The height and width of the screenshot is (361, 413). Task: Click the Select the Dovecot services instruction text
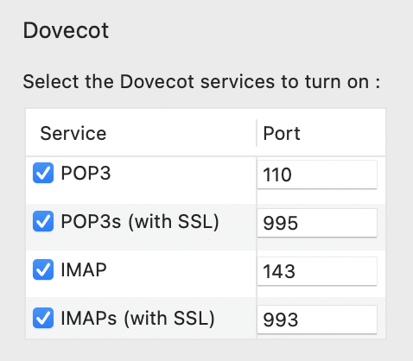click(201, 82)
